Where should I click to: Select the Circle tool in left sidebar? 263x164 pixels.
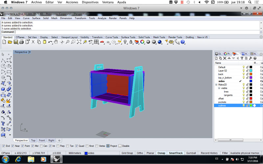point(3,66)
